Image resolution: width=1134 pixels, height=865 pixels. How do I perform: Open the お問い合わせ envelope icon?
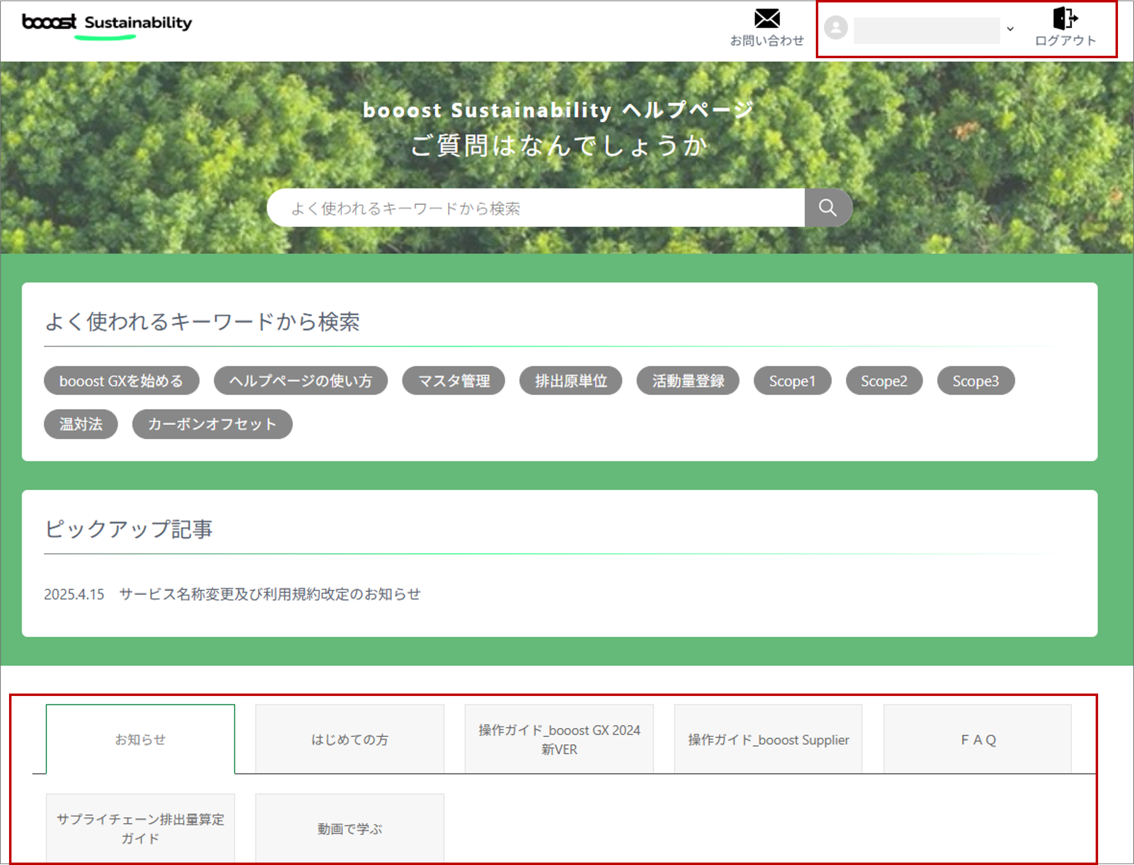click(x=766, y=18)
